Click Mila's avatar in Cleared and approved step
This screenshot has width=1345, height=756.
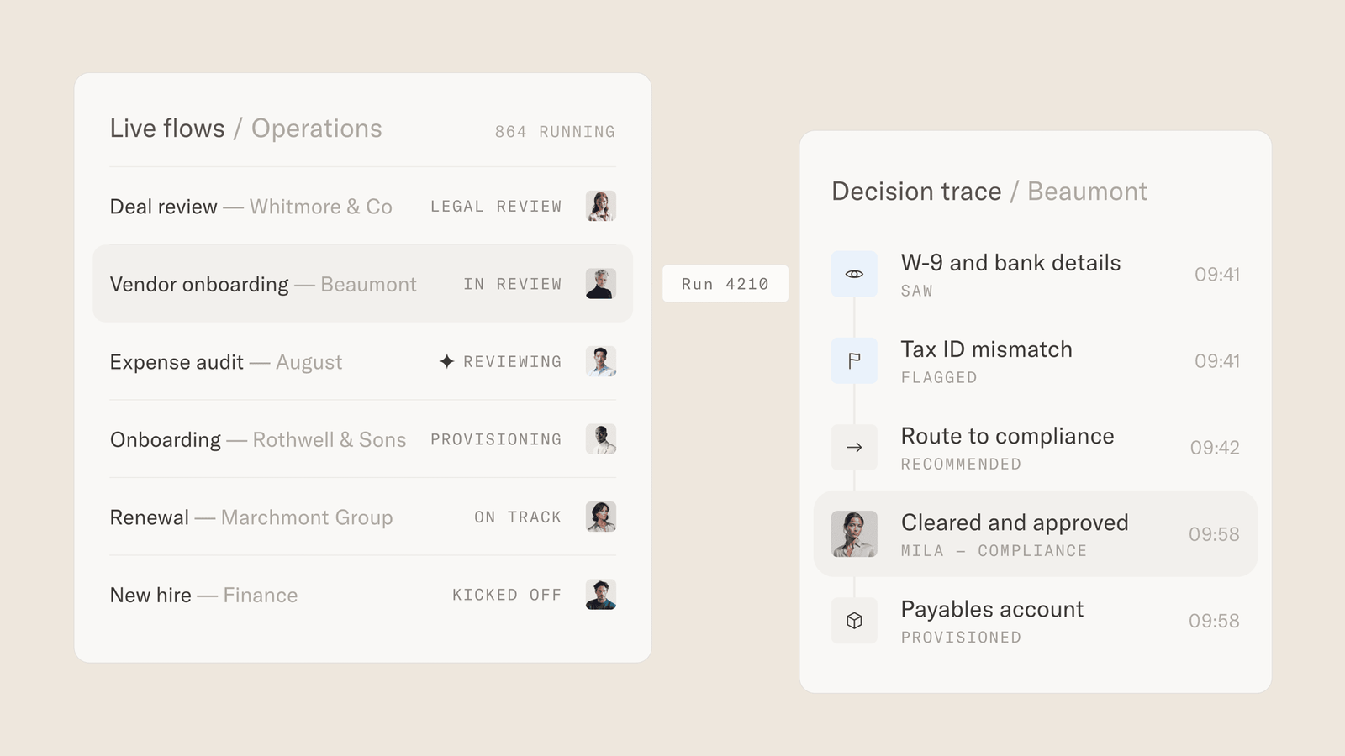(854, 534)
